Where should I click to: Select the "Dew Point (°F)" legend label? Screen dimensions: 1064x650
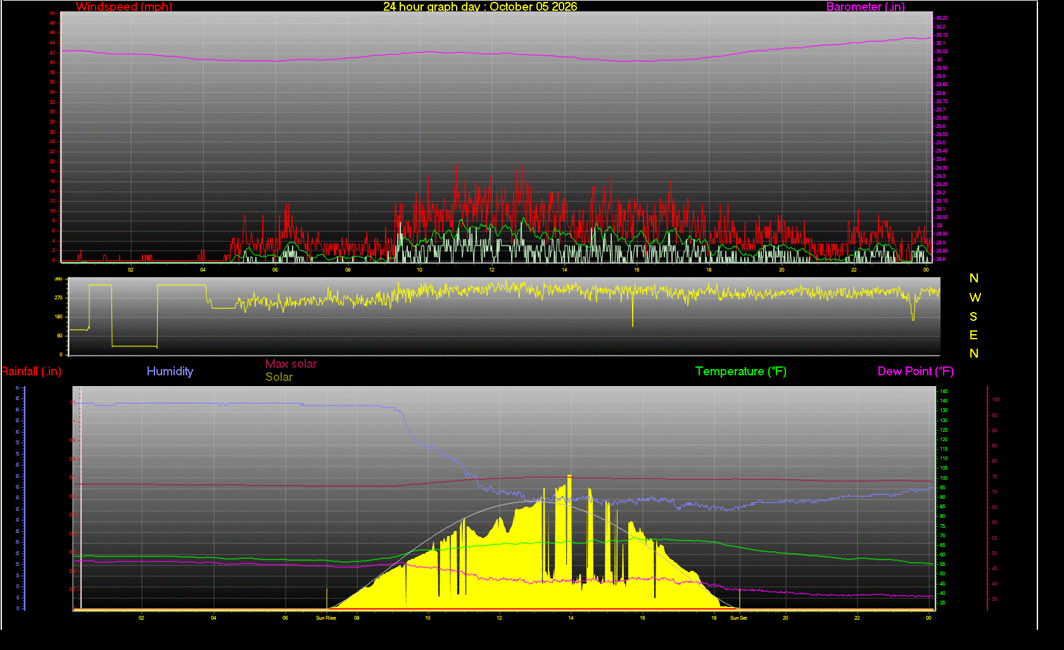(x=916, y=372)
